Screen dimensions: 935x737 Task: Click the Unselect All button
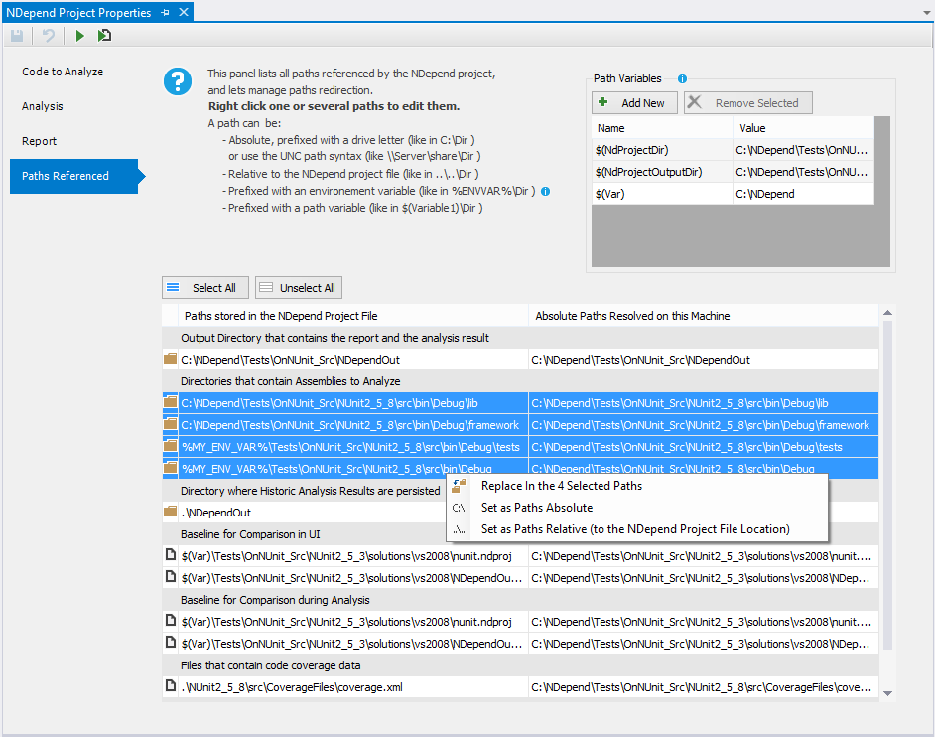coord(299,288)
